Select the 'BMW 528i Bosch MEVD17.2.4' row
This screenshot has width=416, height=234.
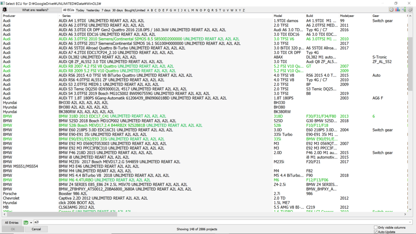click(x=204, y=126)
